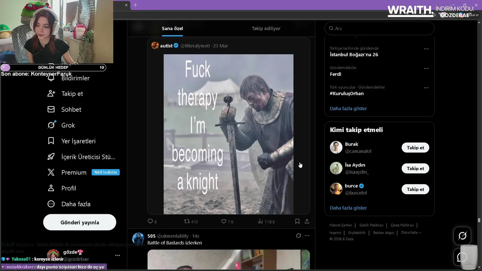Click Battle of Bastards izlerken post text
Screen dimensions: 482x271
[x=175, y=243]
